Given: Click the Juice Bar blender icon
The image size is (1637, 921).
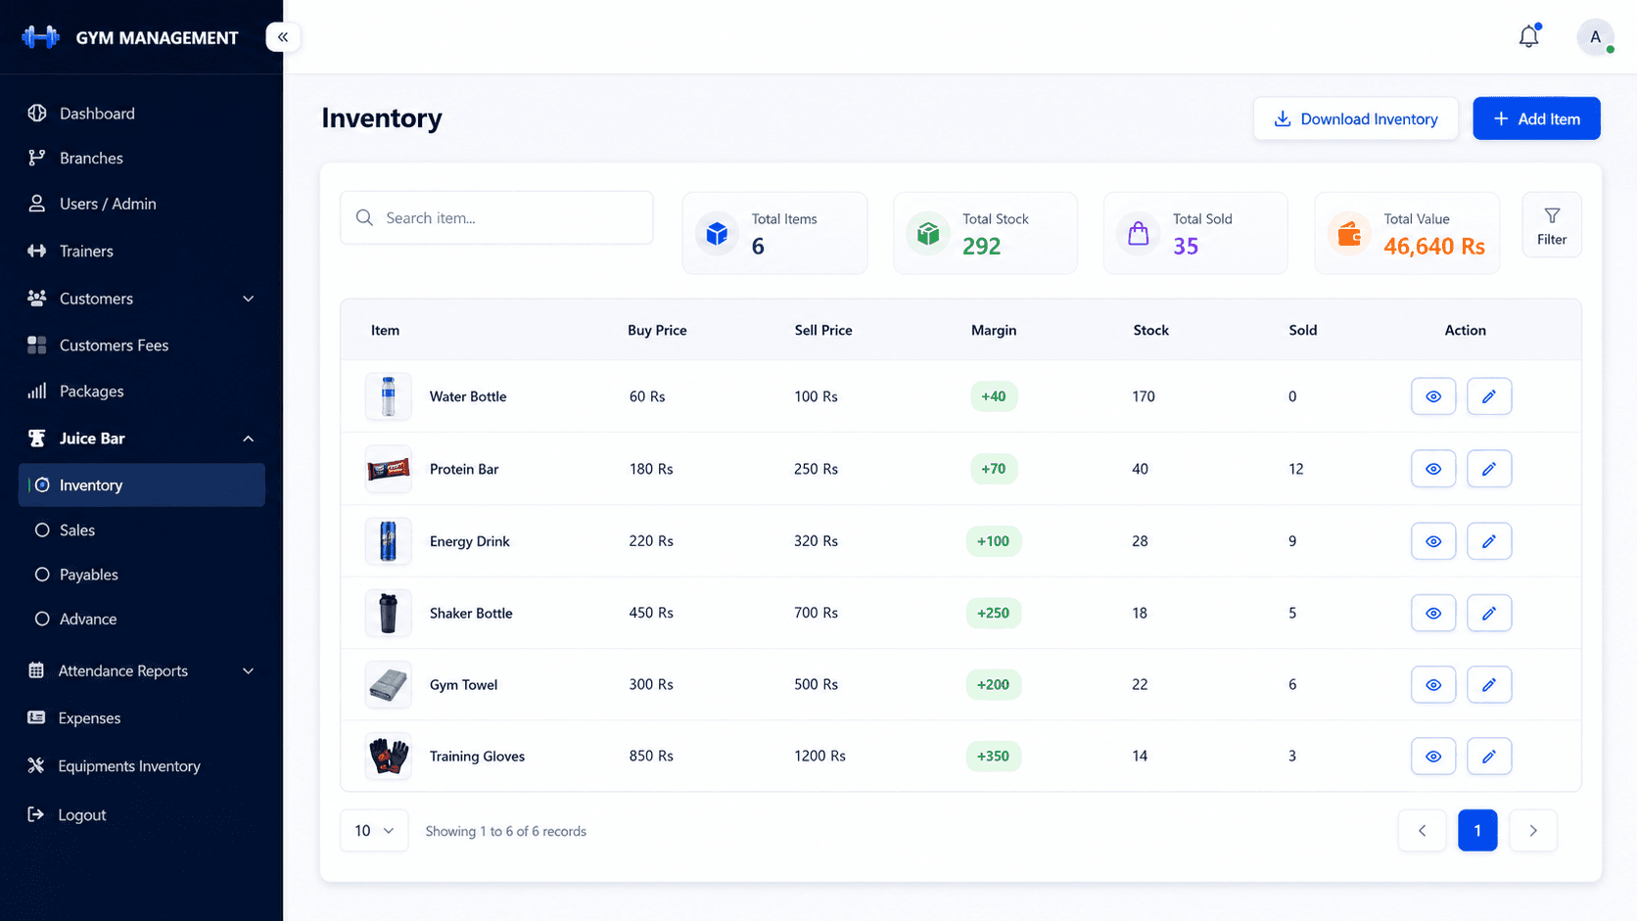Looking at the screenshot, I should point(37,437).
